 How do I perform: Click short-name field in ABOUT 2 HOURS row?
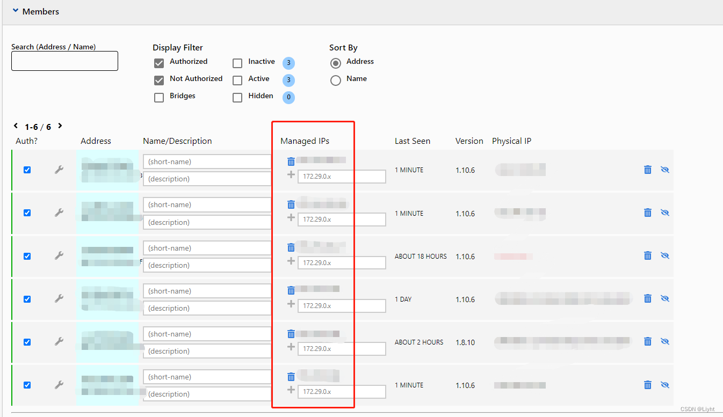[207, 334]
